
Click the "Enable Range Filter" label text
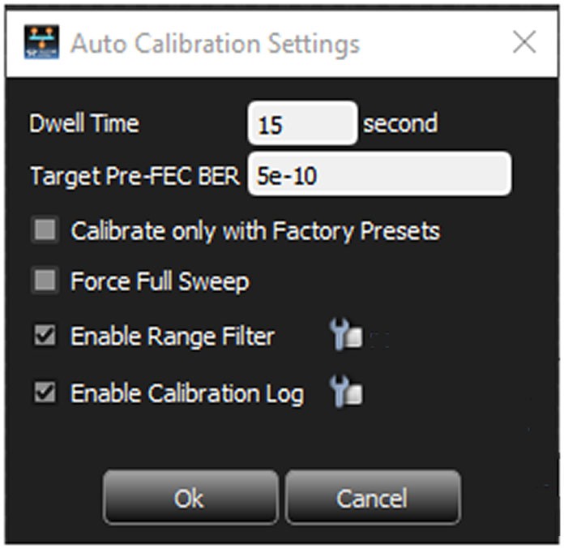pos(173,337)
